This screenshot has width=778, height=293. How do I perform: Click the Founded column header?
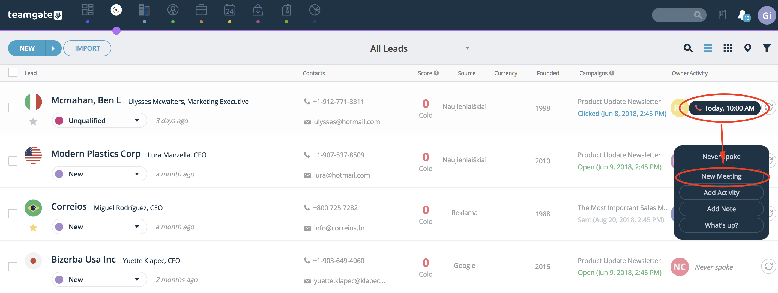point(548,73)
